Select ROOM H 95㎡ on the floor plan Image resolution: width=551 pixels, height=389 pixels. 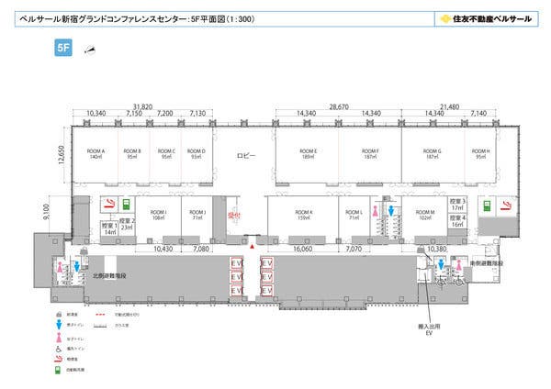(482, 153)
